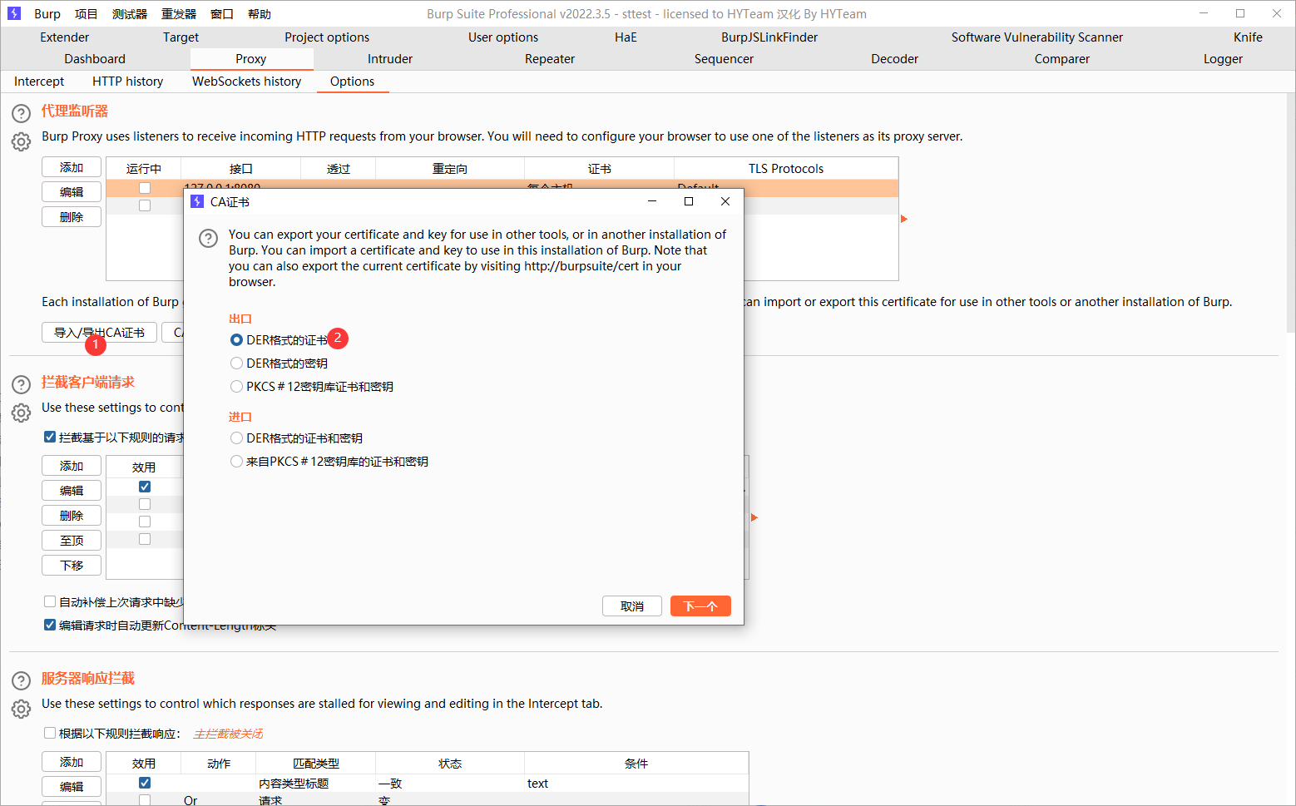Click TLS Protocols column header
Screen dimensions: 1296x806
(786, 169)
